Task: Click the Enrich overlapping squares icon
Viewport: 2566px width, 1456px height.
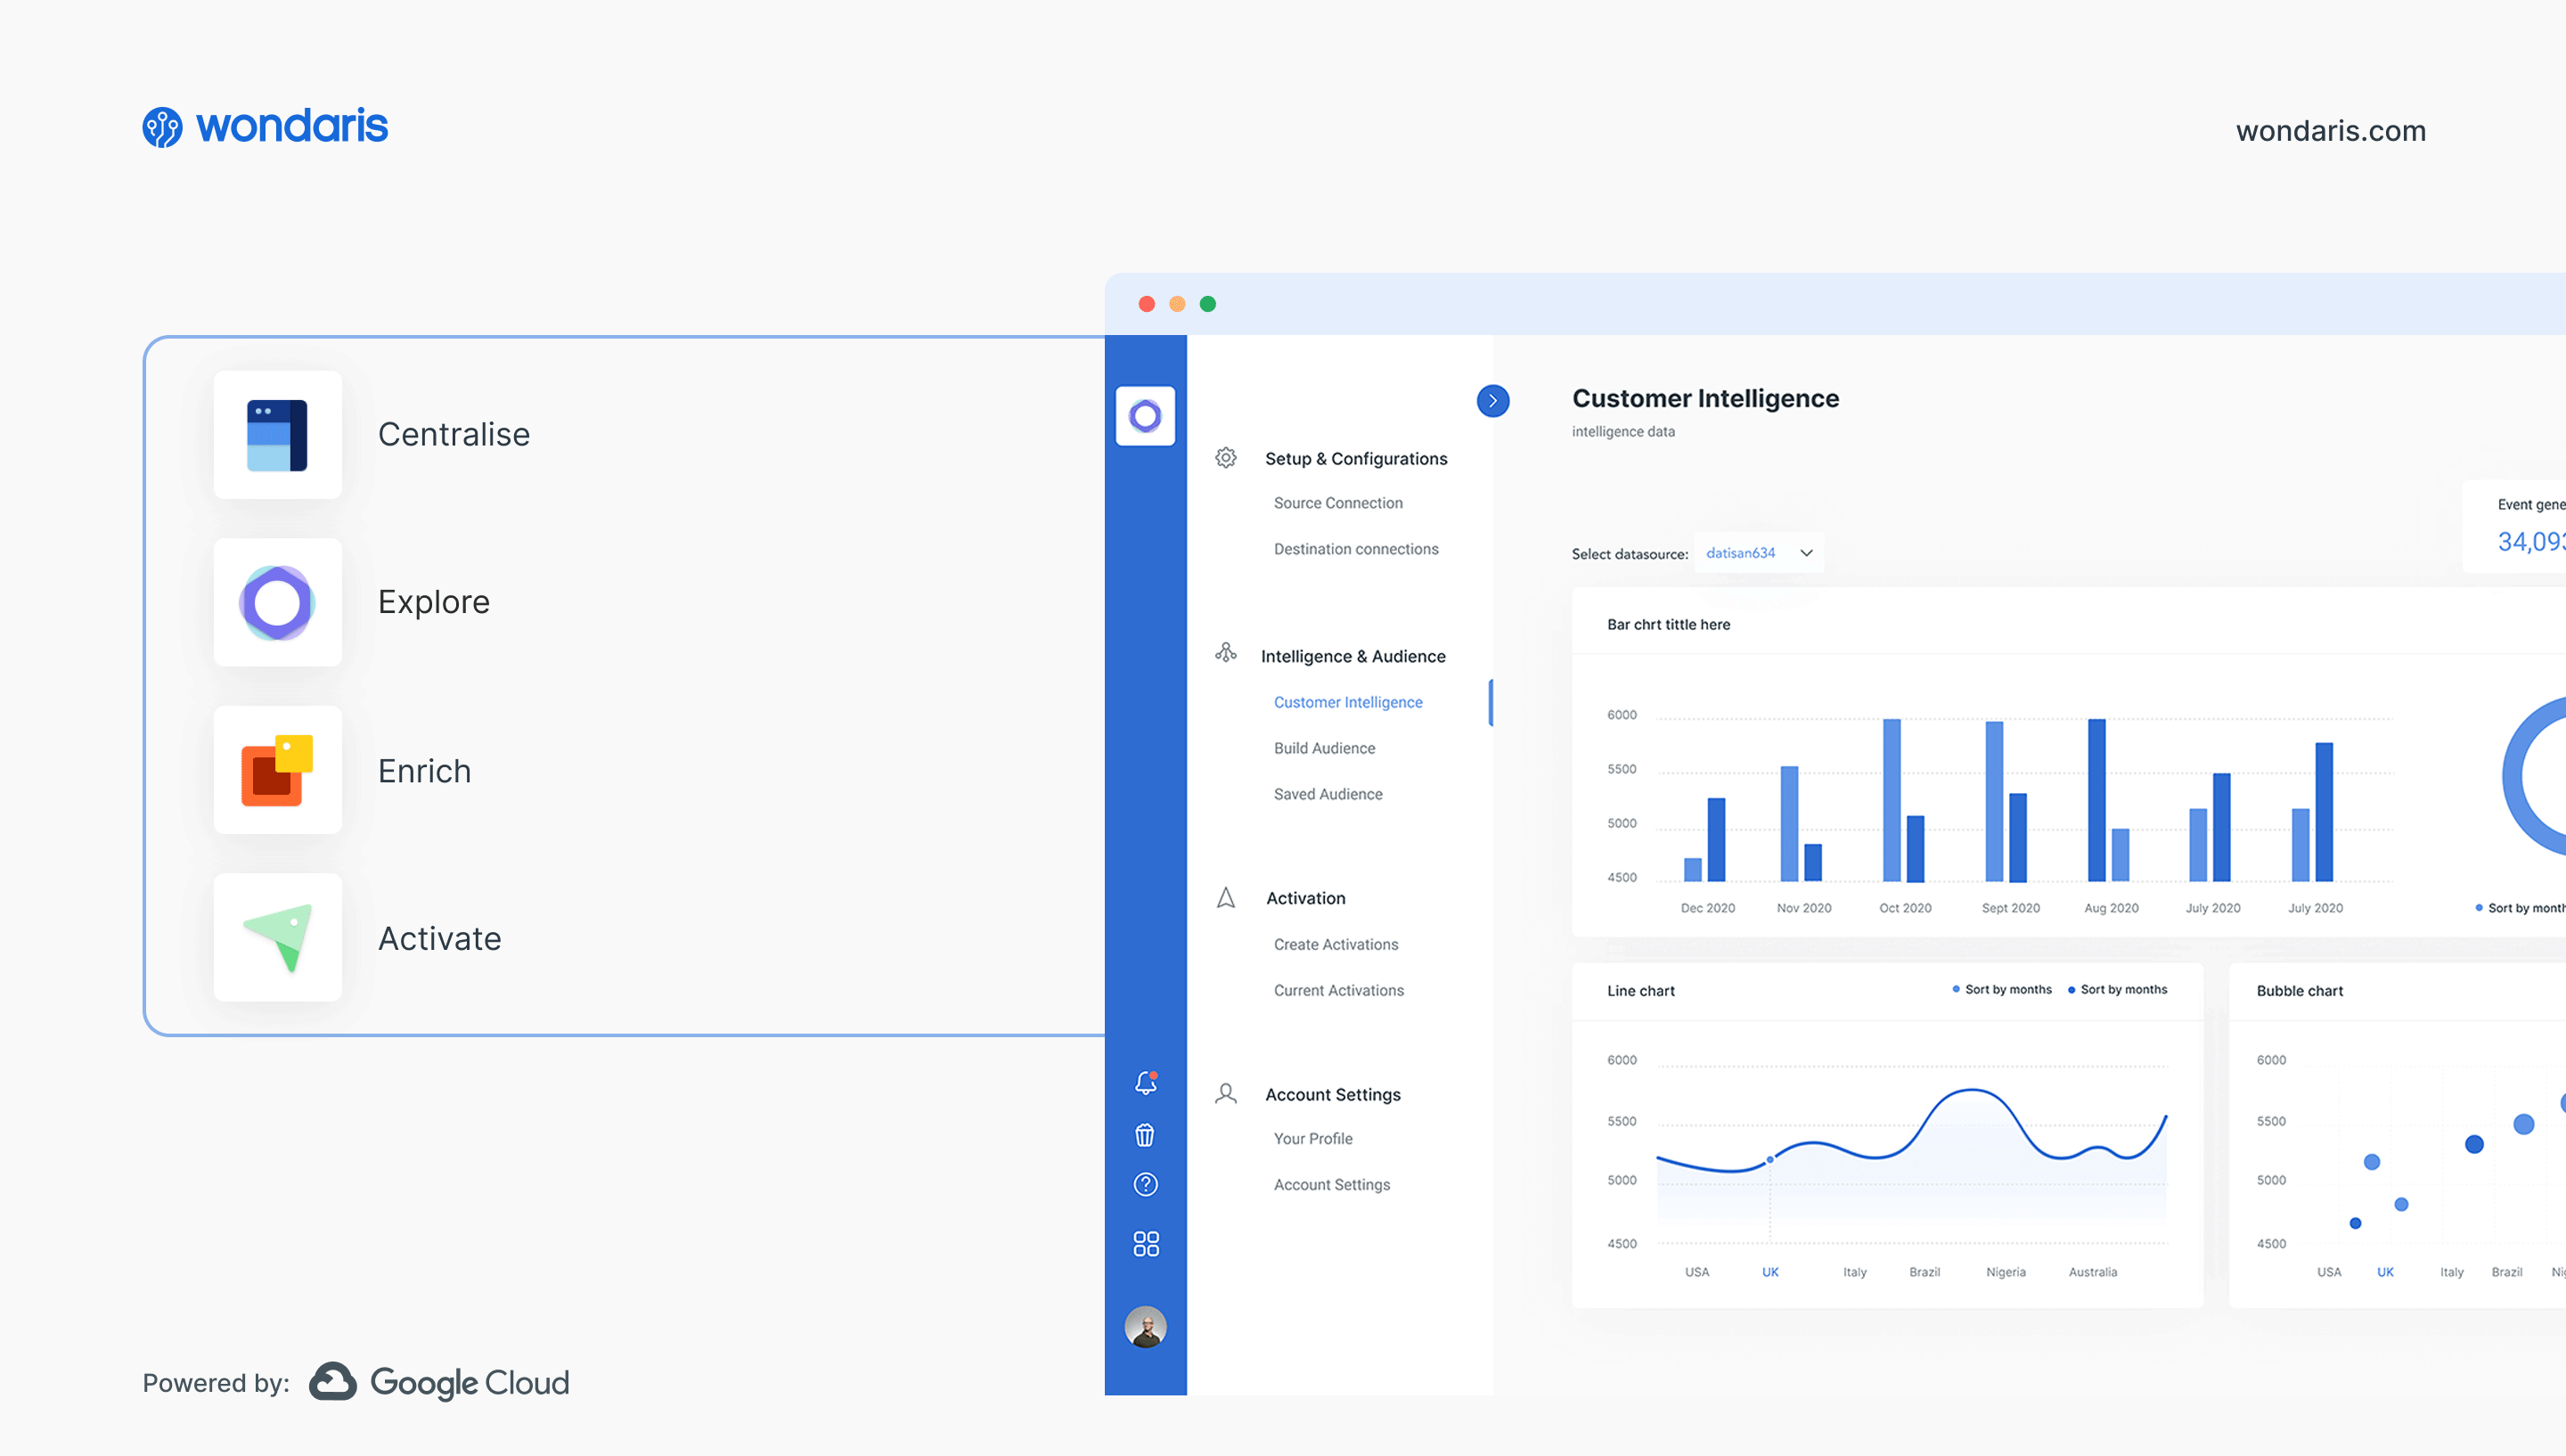Action: [x=278, y=770]
